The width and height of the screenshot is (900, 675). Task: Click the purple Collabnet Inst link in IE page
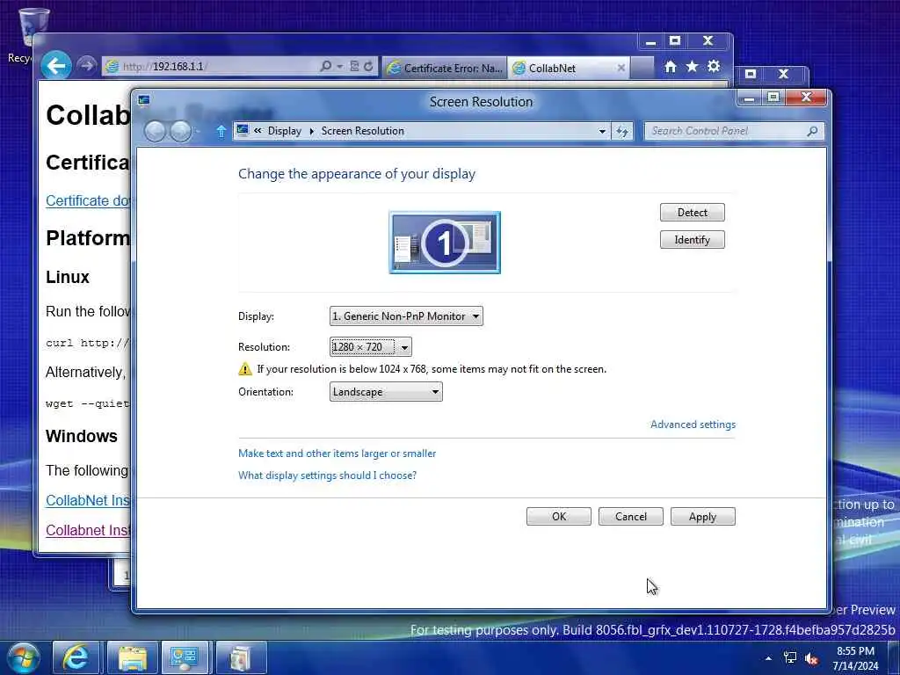(x=89, y=530)
